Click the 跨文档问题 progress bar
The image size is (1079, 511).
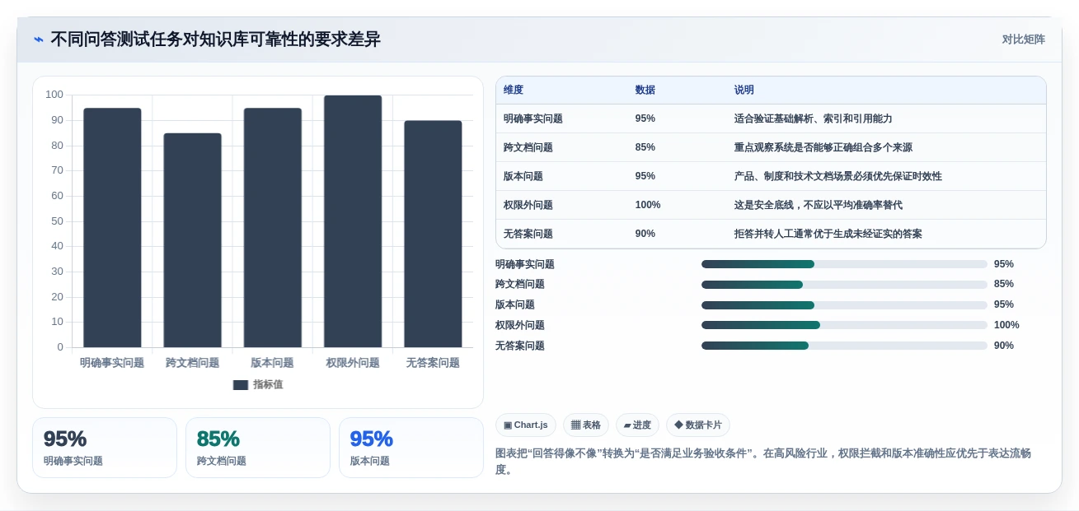click(844, 285)
